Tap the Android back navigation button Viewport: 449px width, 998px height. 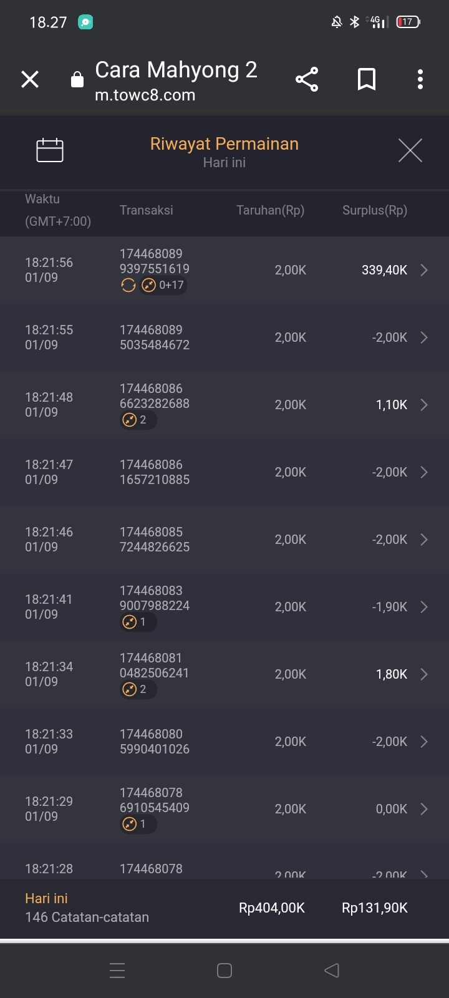(332, 971)
